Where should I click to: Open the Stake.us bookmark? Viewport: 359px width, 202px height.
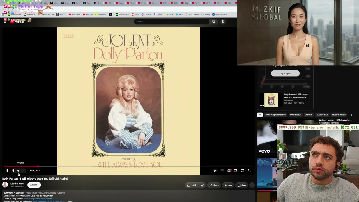(x=61, y=15)
